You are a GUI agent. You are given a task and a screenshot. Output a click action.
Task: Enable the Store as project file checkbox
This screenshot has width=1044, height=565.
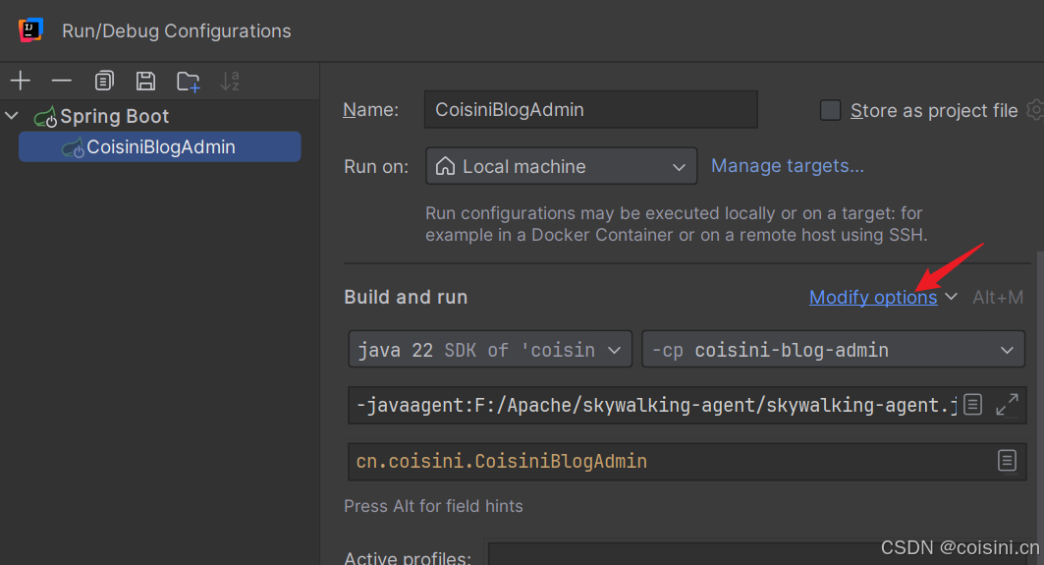tap(830, 110)
